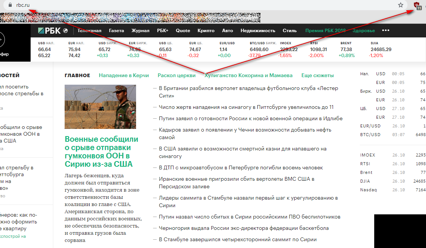This screenshot has width=426, height=248.
Task: Click RTSI 1098,31 in top ticker
Action: [x=318, y=49]
